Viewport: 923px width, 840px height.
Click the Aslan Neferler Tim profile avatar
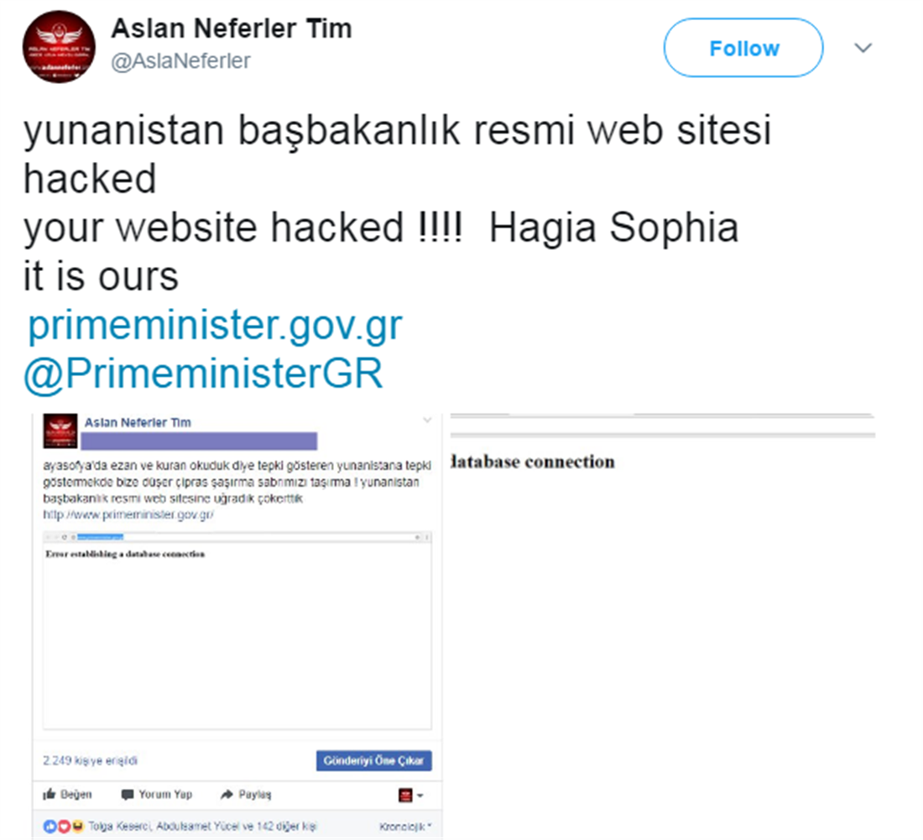tap(59, 46)
